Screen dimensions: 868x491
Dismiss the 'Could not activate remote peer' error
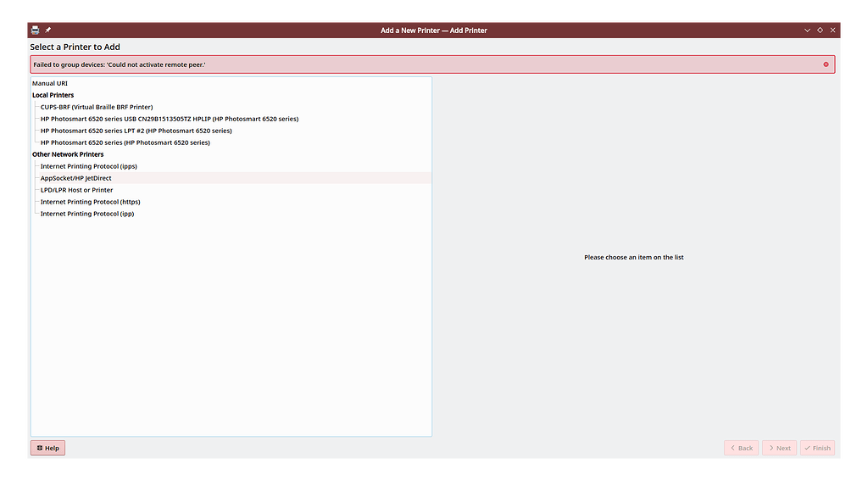827,64
